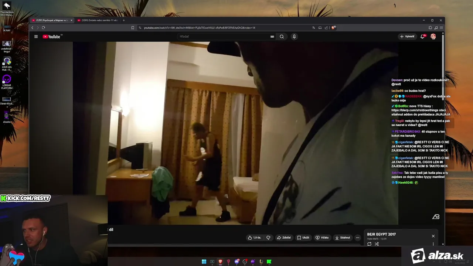
Task: Open undefined - Imgur desktop file
Action: click(x=7, y=46)
